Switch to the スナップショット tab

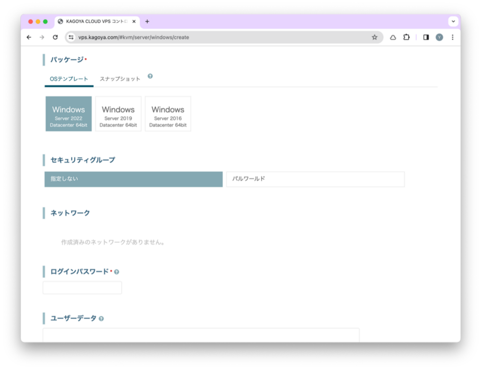[120, 79]
